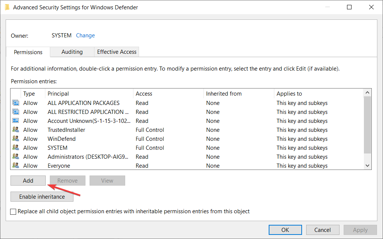Click the Change owner link
The height and width of the screenshot is (239, 383).
pyautogui.click(x=85, y=35)
